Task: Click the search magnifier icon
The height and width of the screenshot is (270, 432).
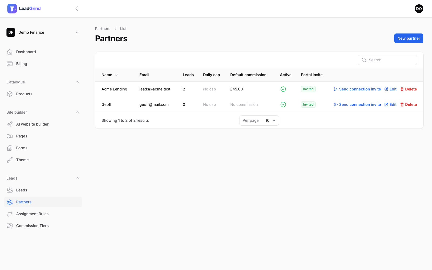Action: [364, 60]
